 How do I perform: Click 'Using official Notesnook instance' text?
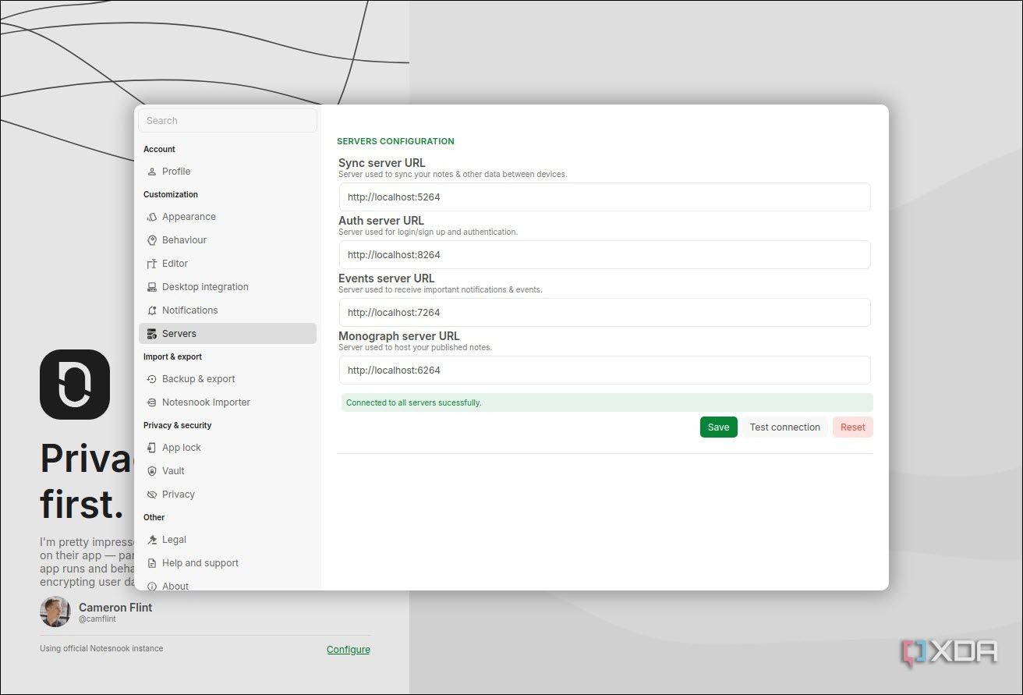101,648
